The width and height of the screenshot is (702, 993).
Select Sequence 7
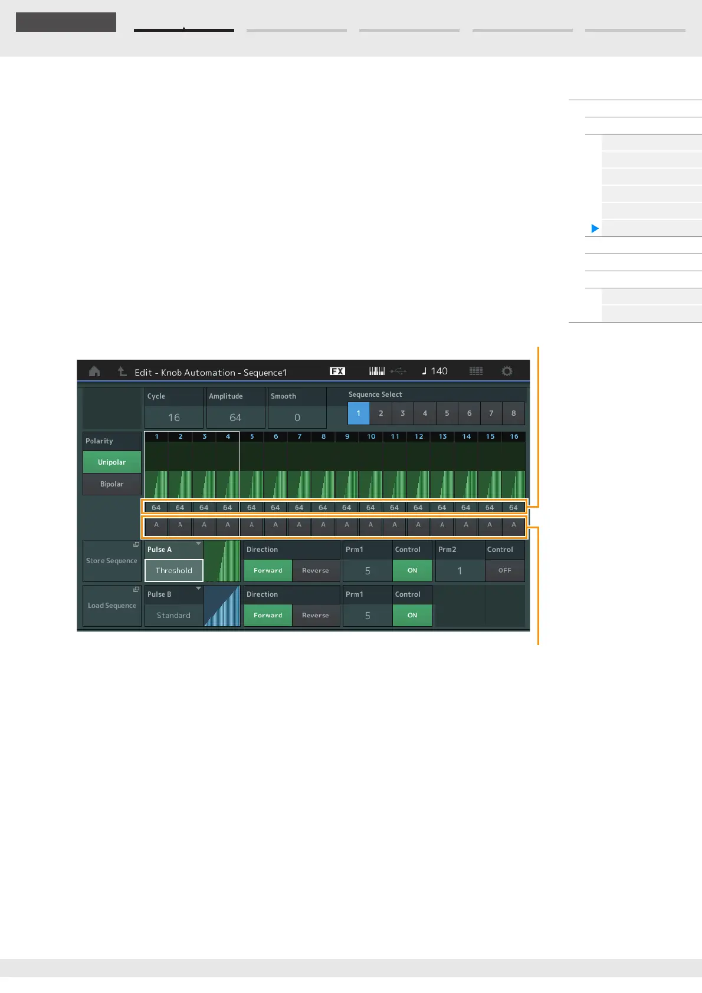tap(491, 413)
